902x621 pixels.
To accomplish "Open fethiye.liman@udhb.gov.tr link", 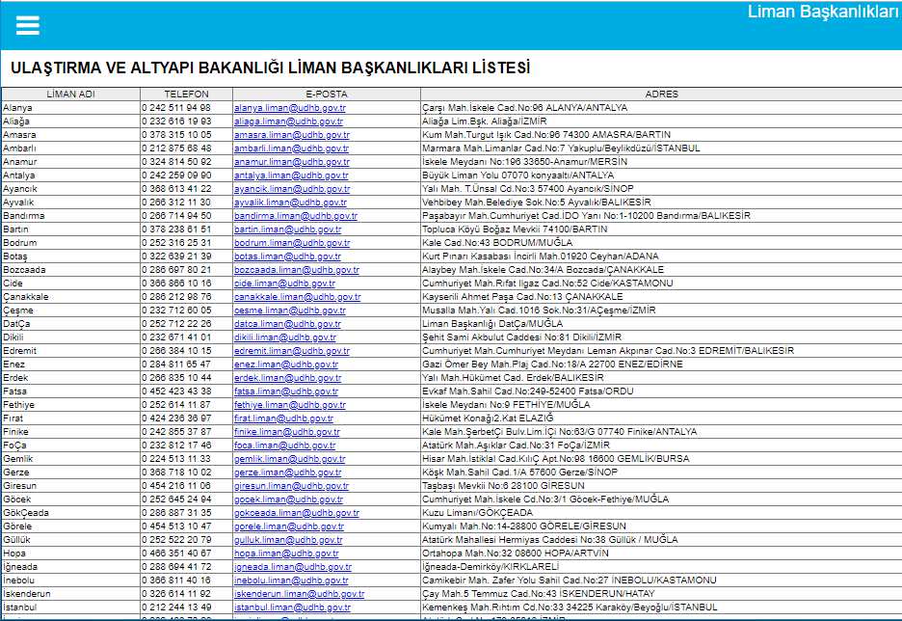I will click(290, 405).
